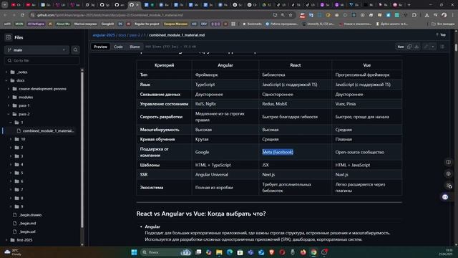Screen dimensions: 458x258
Task: Open the apps grid icon in bookmarks bar
Action: tap(233, 24)
